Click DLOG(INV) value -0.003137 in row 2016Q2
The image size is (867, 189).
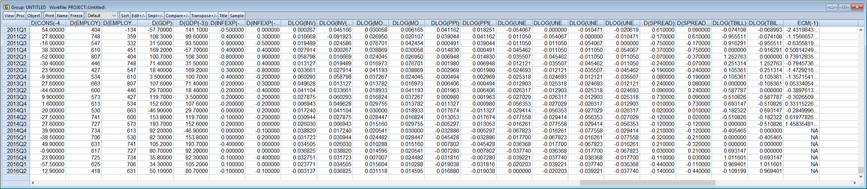tap(299, 171)
